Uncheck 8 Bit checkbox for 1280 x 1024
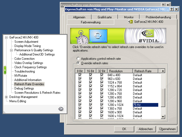 click(x=80, y=105)
